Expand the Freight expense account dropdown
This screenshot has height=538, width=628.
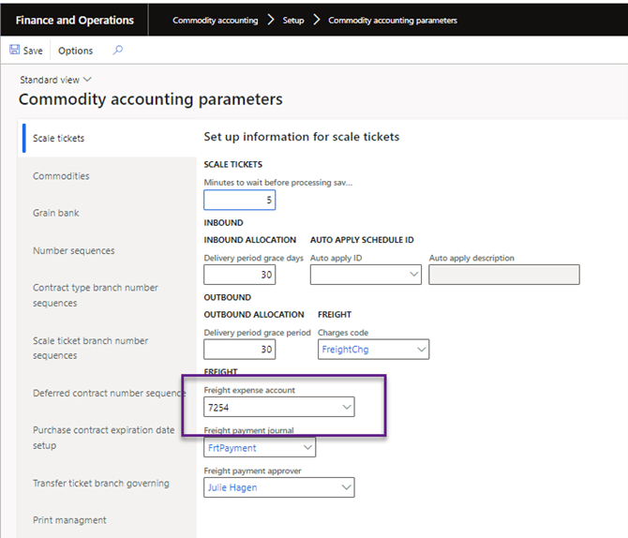[347, 407]
